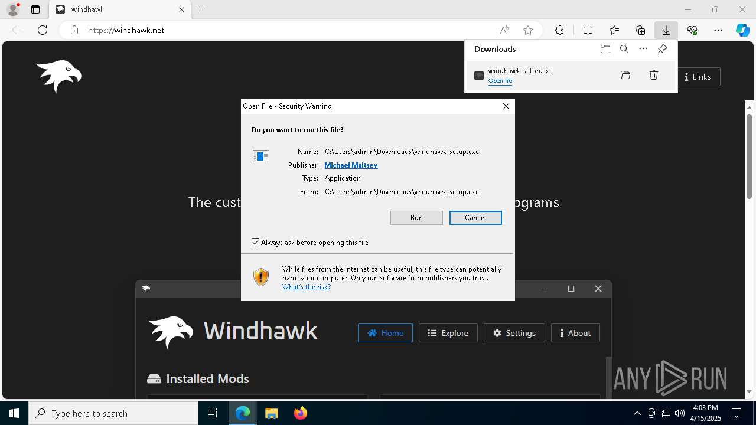Search downloads magnifier icon

pos(624,49)
